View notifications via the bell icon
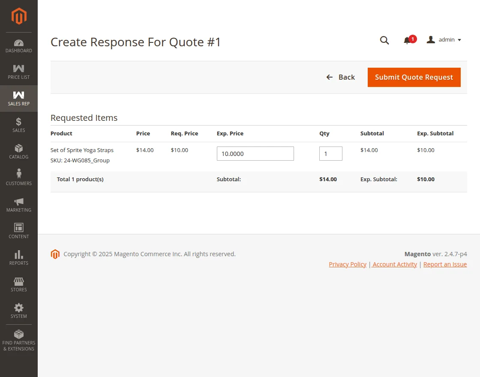Viewport: 480px width, 377px height. coord(407,40)
